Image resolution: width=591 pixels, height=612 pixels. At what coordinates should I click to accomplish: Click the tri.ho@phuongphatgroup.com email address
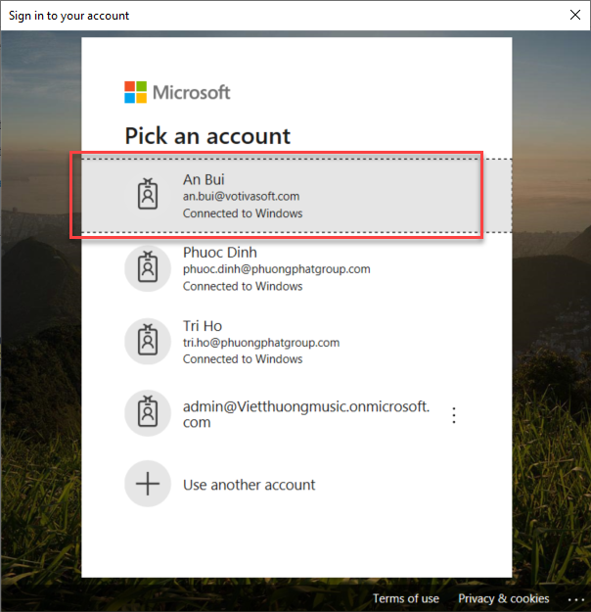tap(261, 343)
